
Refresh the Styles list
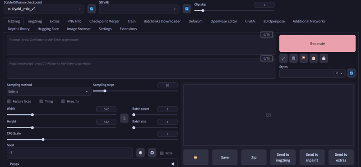tap(352, 73)
